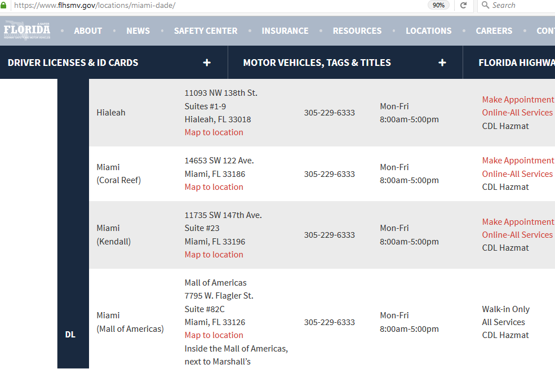The image size is (555, 369).
Task: Expand Driver Licenses & ID Cards plus icon
Action: coord(207,63)
